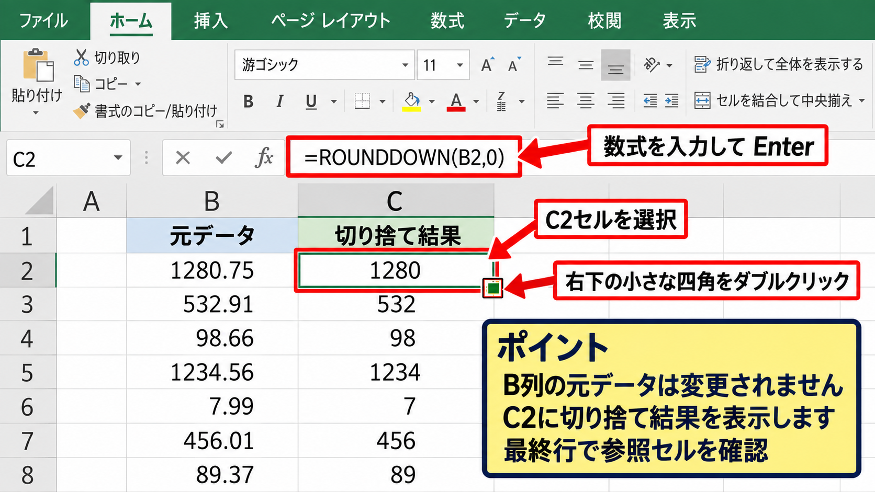Toggle Underline formatting
The width and height of the screenshot is (875, 492).
click(311, 101)
